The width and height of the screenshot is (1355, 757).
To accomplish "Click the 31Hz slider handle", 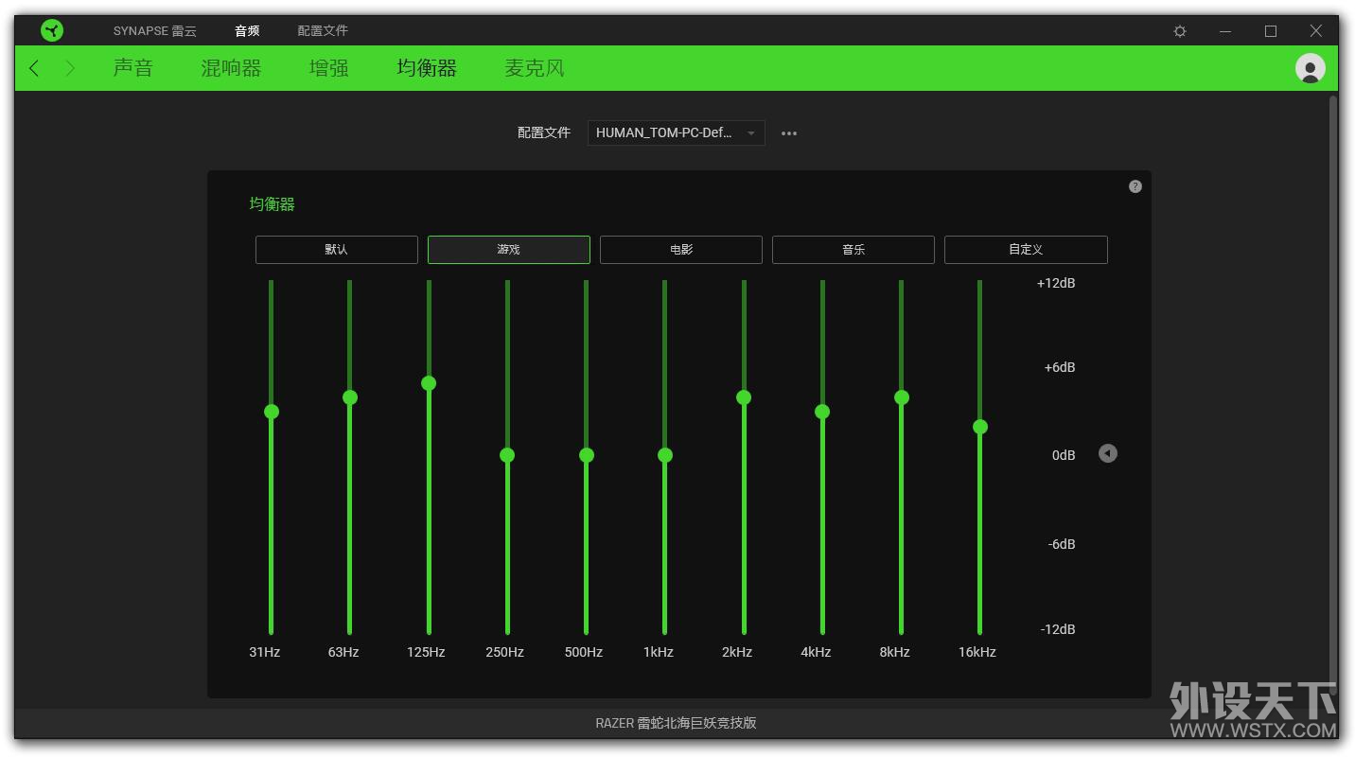I will pos(272,412).
